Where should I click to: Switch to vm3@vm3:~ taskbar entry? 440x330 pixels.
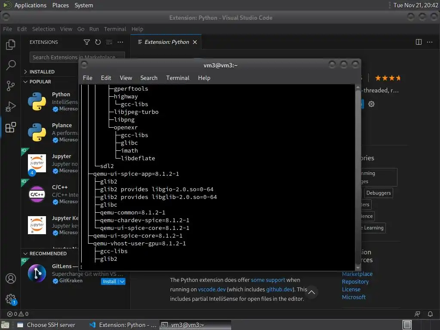[196, 325]
